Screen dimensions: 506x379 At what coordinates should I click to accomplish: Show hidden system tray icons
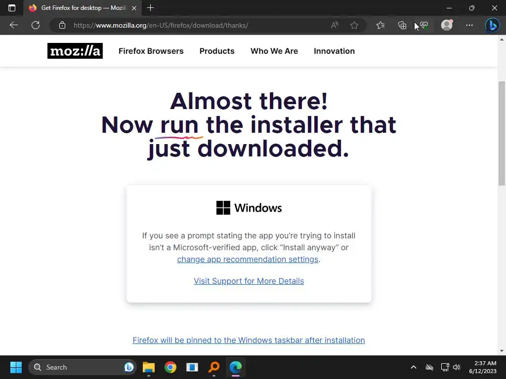click(x=414, y=367)
